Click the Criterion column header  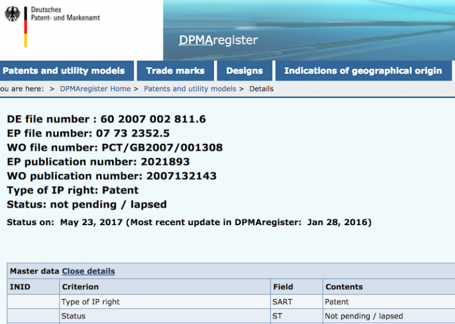[165, 287]
